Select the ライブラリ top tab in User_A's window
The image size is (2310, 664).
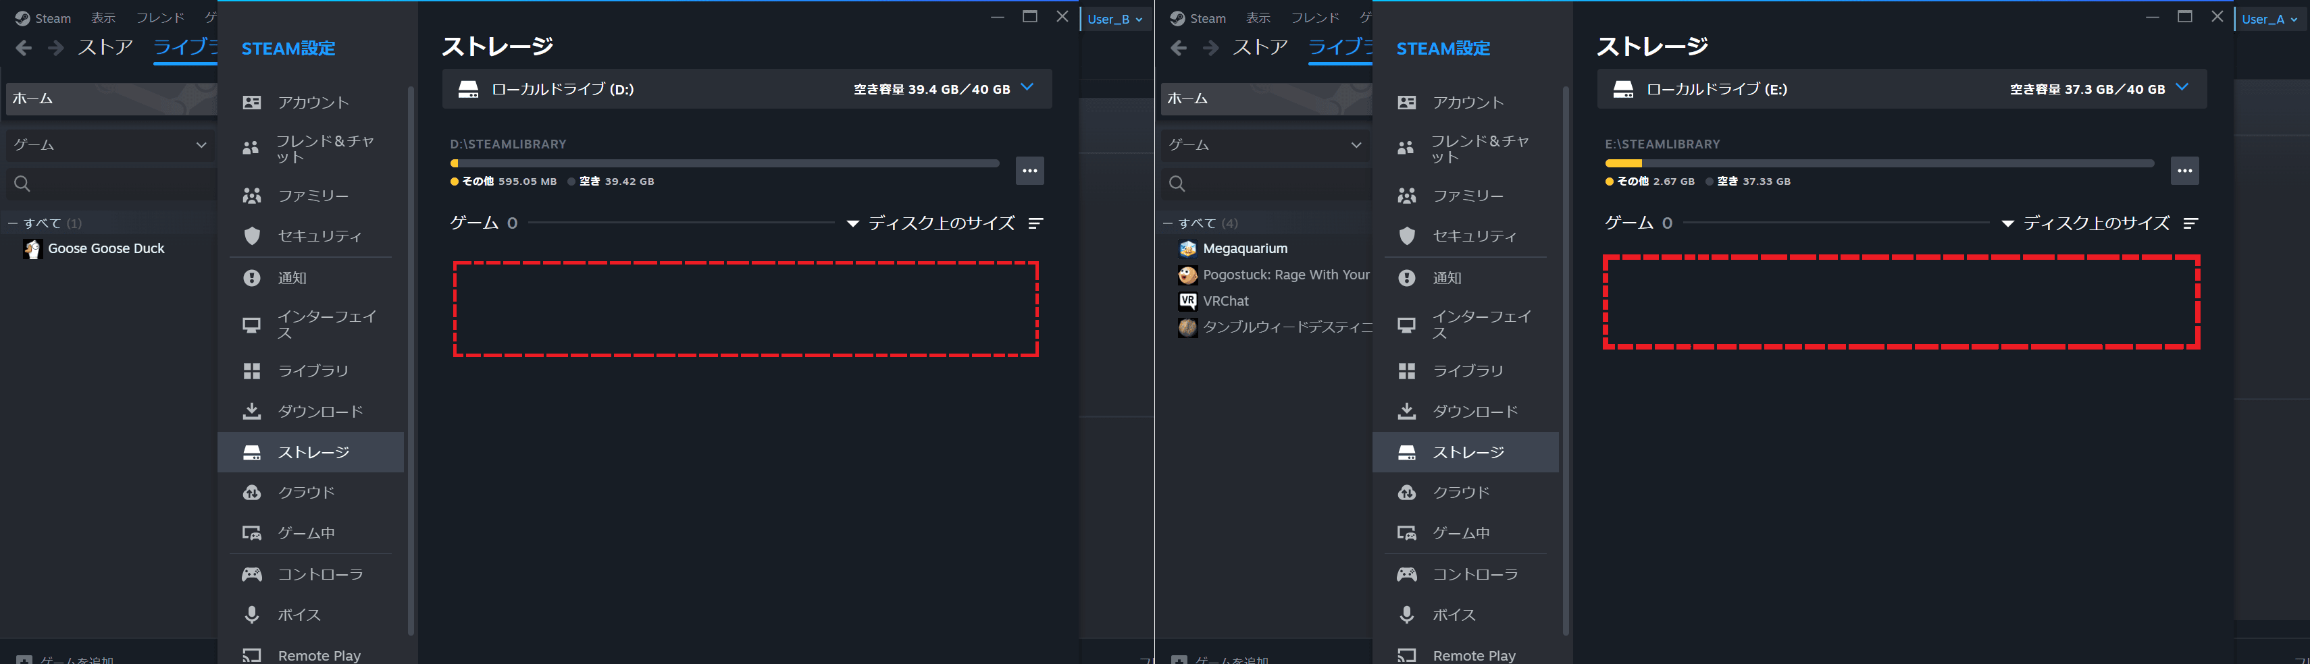pos(1339,47)
